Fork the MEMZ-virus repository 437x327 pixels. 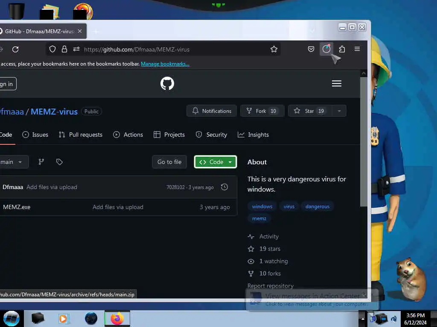click(x=262, y=111)
